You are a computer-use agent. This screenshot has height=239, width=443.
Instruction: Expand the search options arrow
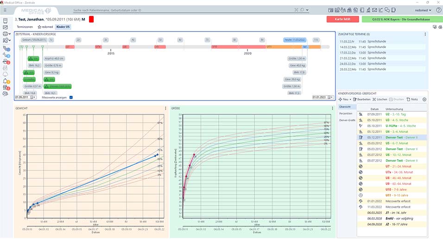pos(307,10)
